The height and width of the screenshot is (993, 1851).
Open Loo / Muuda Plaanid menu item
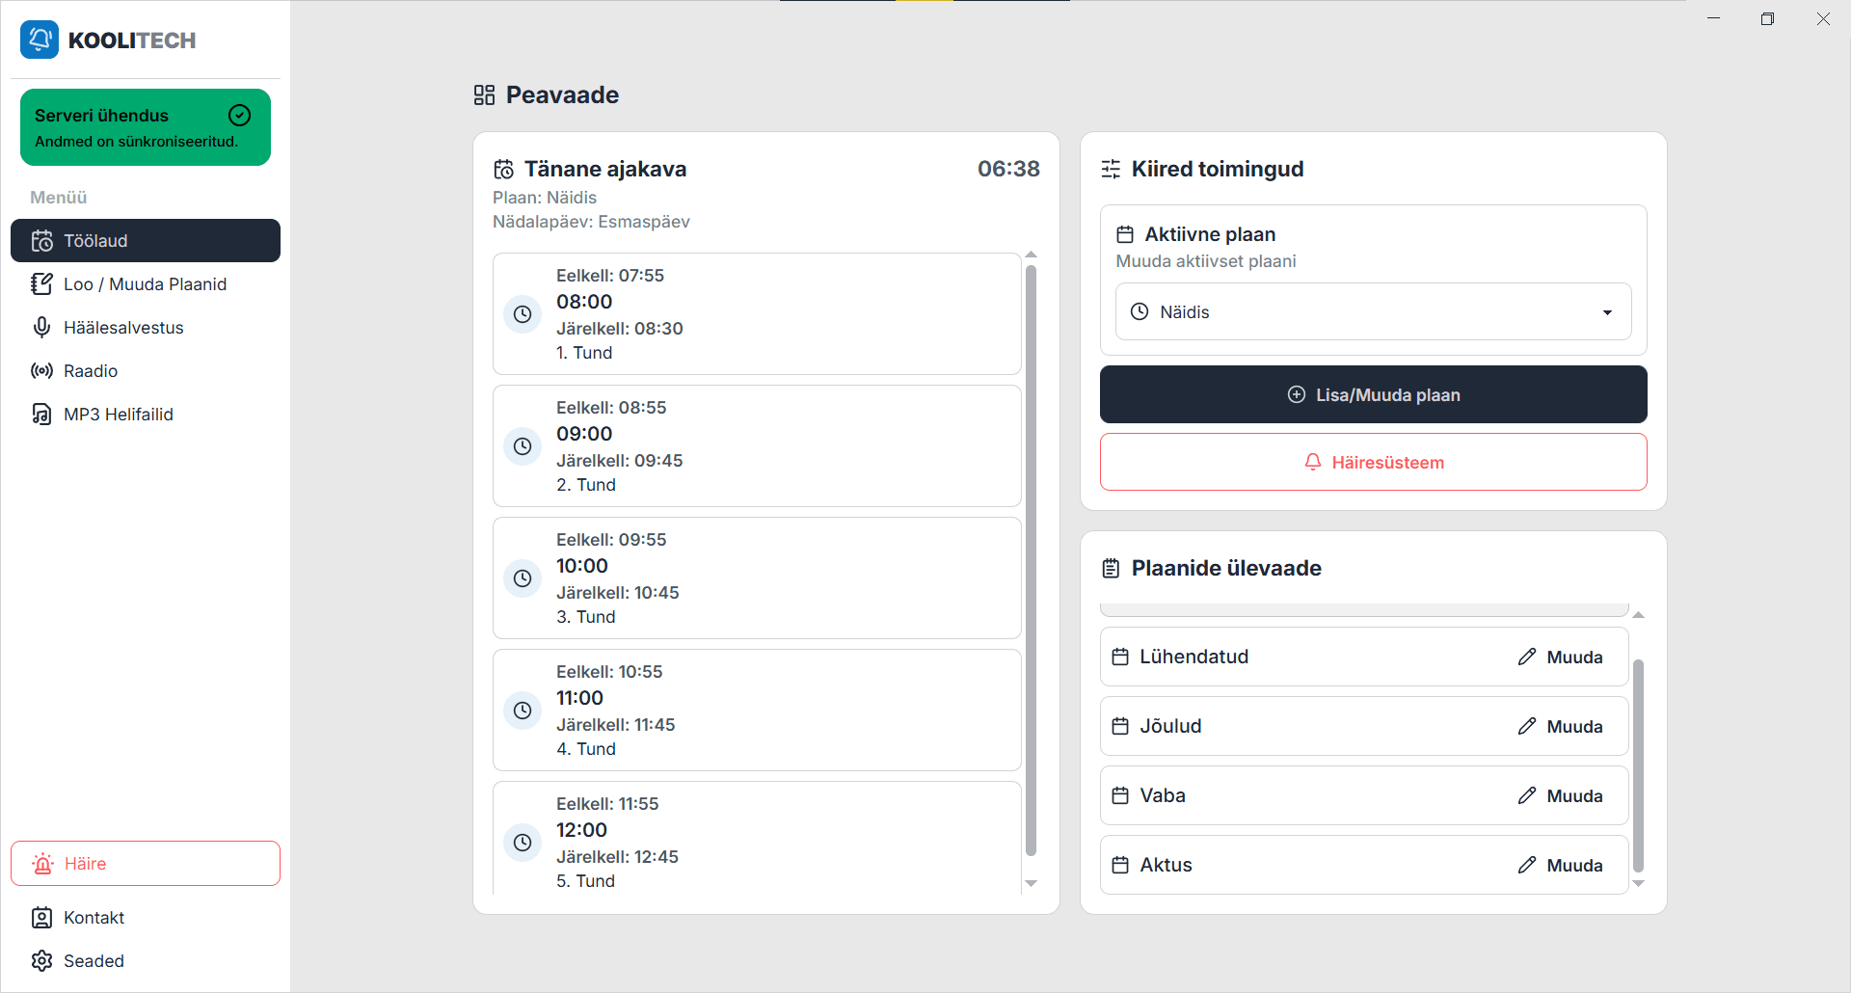coord(146,284)
